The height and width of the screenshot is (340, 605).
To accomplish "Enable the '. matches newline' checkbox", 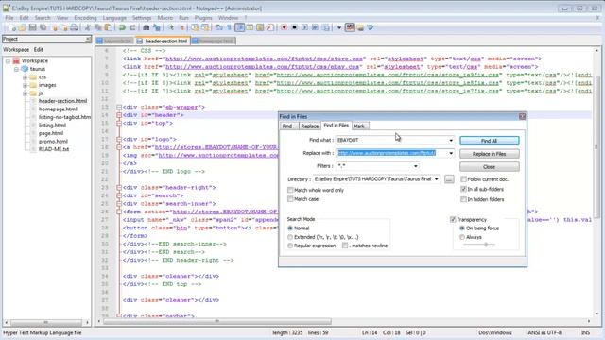I will (345, 246).
